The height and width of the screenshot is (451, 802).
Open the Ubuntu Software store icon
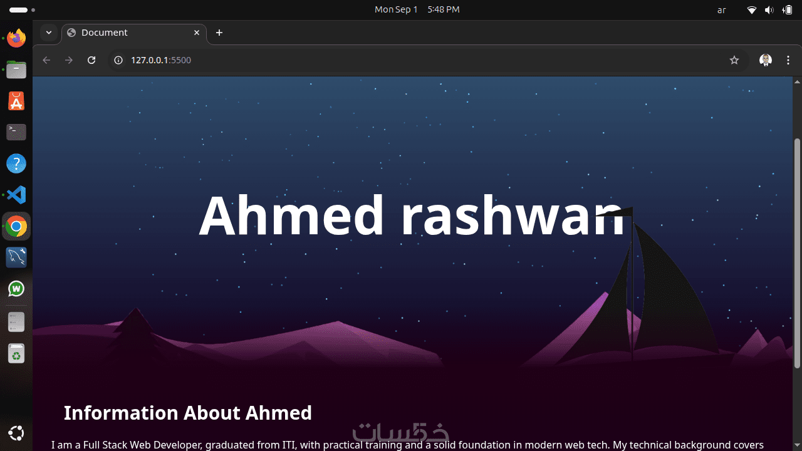tap(16, 101)
